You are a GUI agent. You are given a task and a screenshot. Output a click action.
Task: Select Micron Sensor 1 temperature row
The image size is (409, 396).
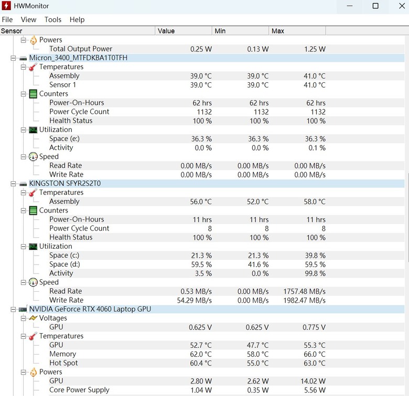pyautogui.click(x=227, y=85)
